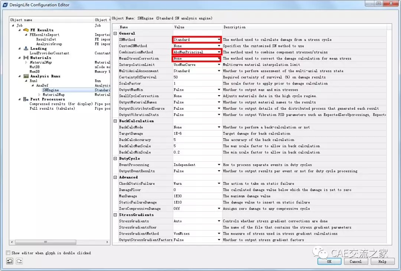Select the FEResultsImport tree item
The width and height of the screenshot is (401, 271).
click(45, 35)
